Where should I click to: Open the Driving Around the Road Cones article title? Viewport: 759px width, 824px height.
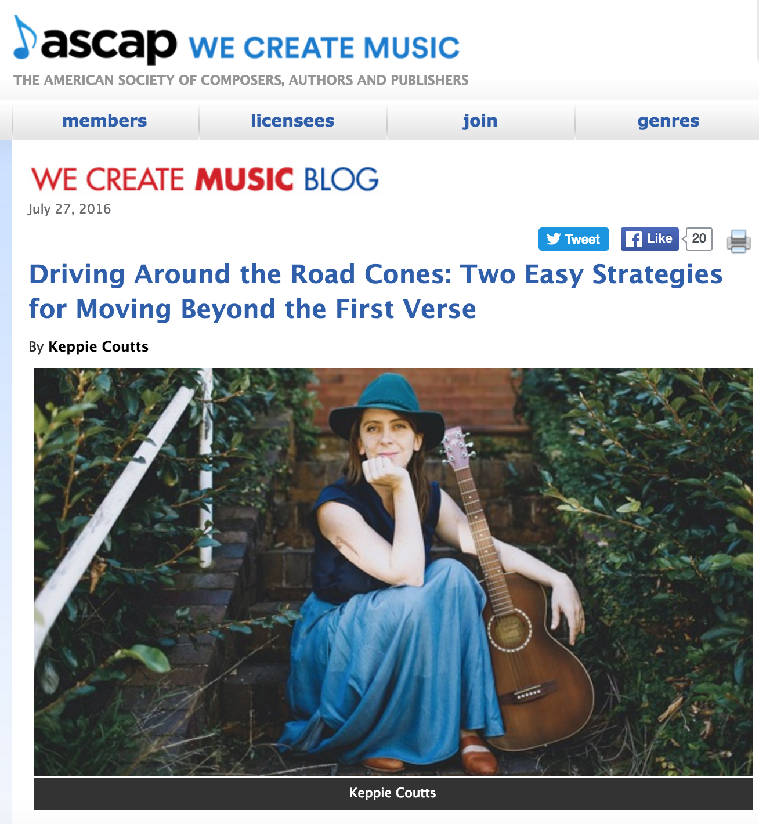(376, 291)
